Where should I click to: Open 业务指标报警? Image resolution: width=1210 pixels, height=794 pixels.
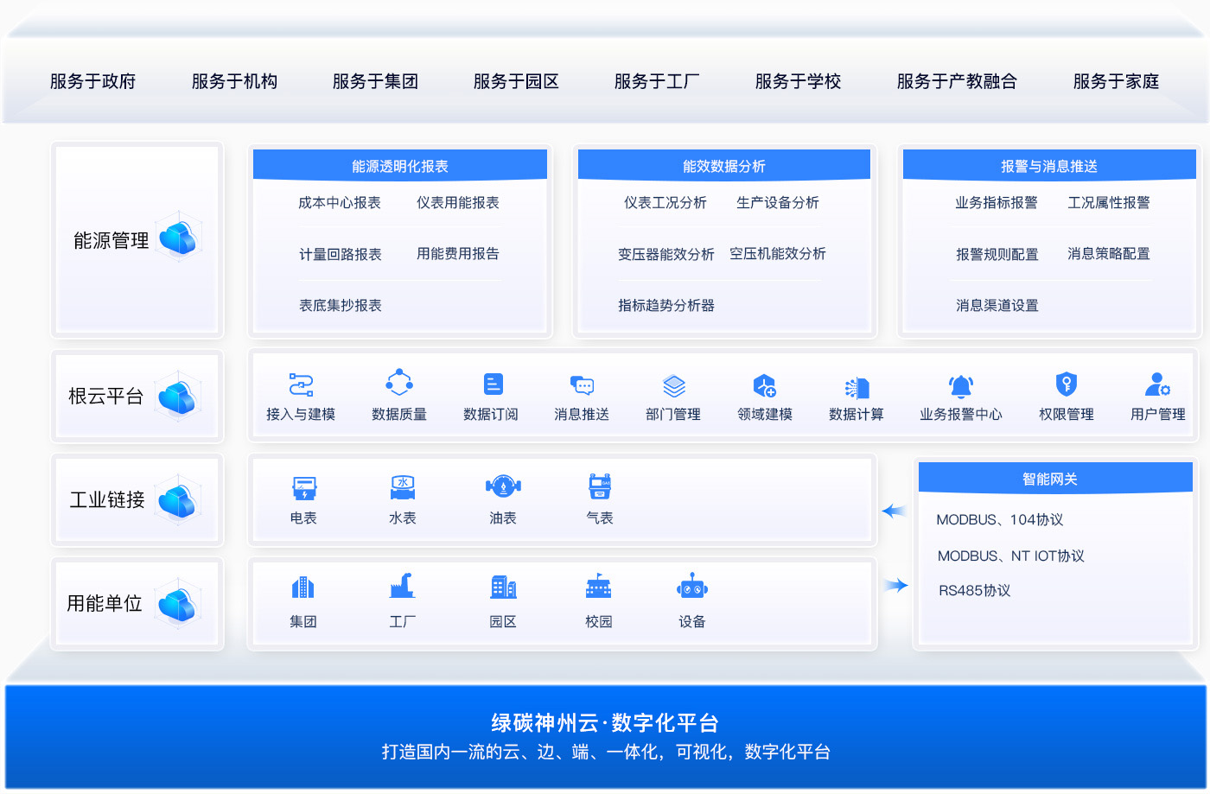coord(997,202)
